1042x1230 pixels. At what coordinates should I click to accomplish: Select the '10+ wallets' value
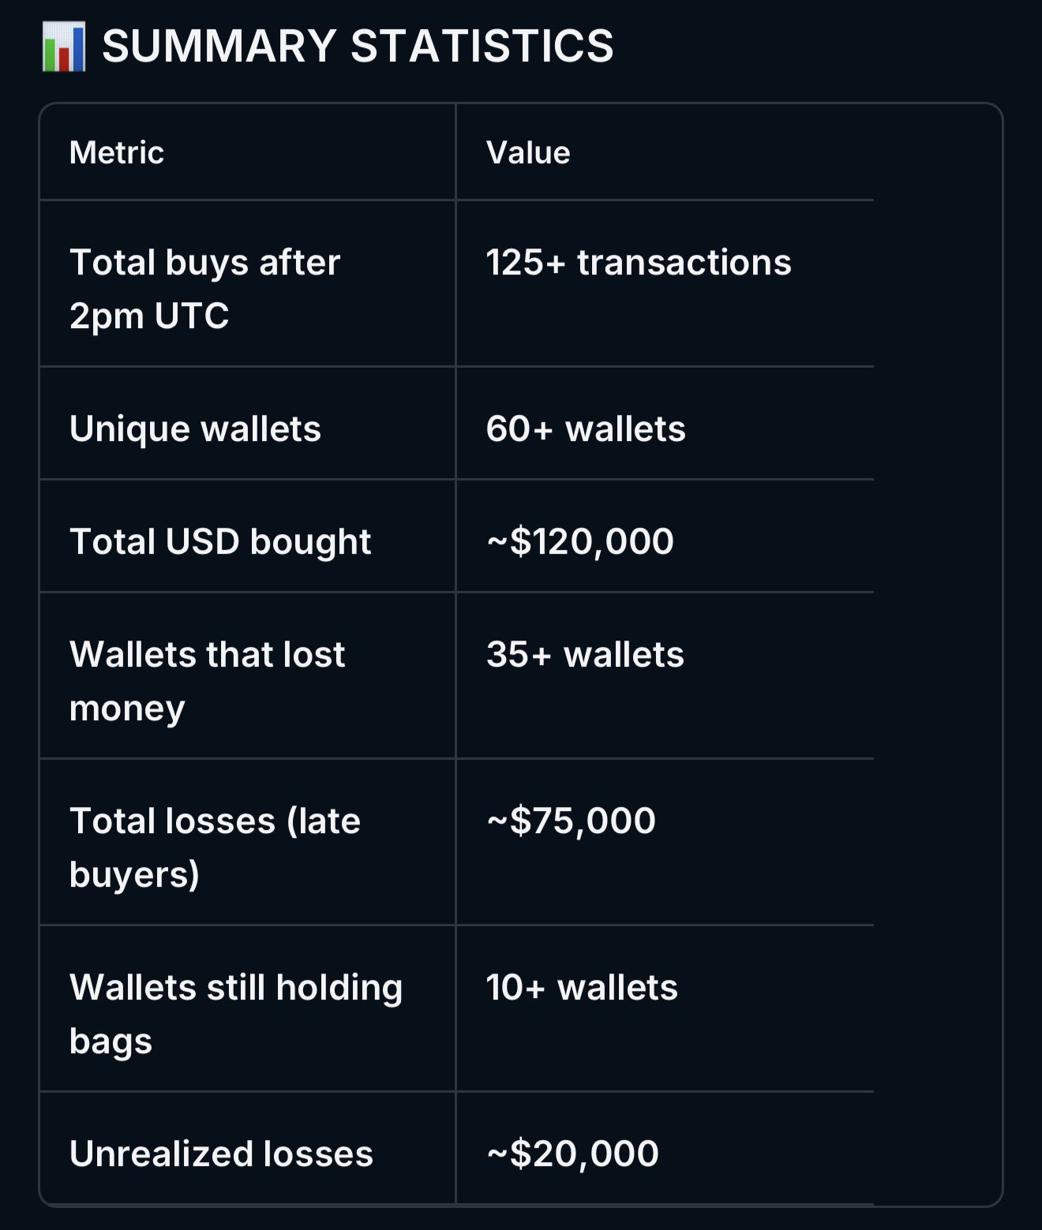coord(581,988)
